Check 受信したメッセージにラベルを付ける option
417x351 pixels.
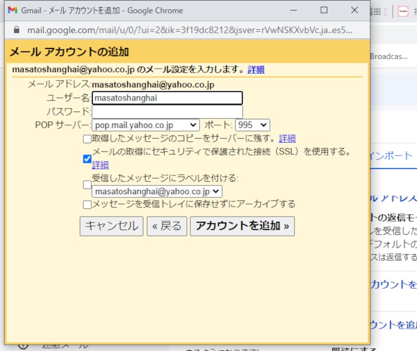pos(87,184)
